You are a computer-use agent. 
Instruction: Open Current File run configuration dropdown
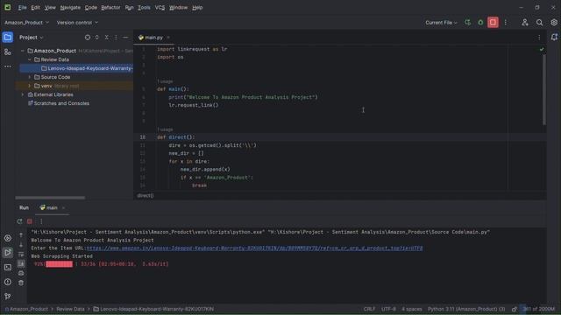441,23
